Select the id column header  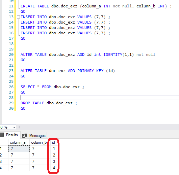click(x=53, y=142)
